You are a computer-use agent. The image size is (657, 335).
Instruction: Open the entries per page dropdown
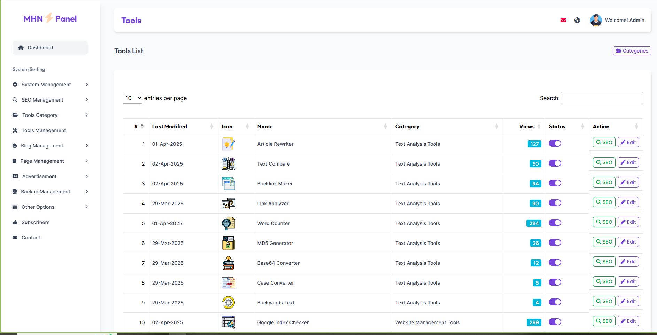coord(132,98)
